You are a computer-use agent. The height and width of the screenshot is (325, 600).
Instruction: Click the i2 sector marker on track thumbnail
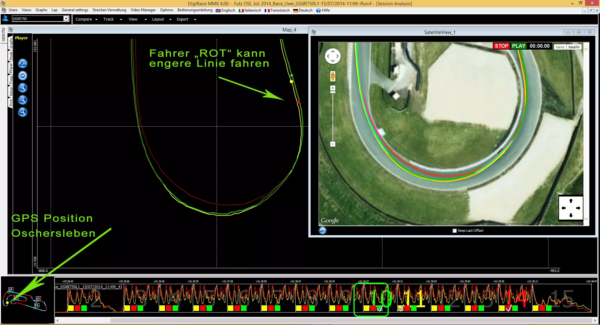click(x=11, y=289)
